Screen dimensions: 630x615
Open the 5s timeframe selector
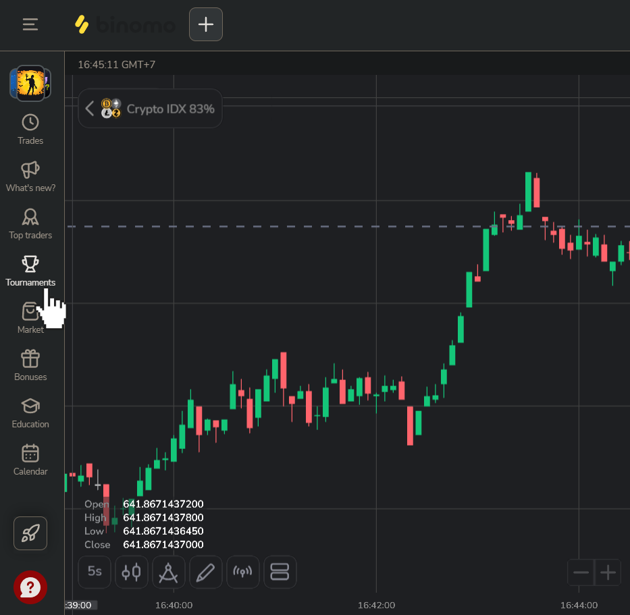coord(95,572)
